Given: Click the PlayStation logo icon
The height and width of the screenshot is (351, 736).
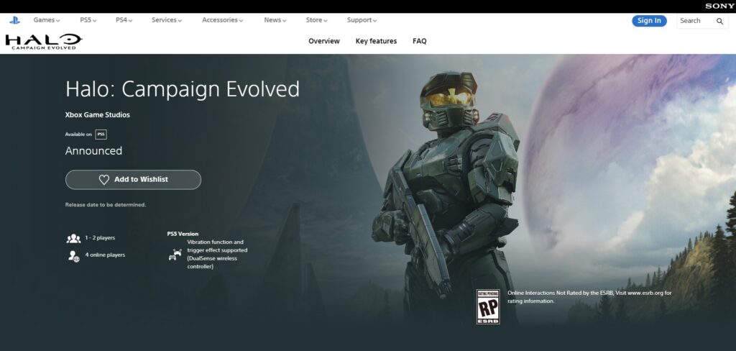Looking at the screenshot, I should point(14,20).
